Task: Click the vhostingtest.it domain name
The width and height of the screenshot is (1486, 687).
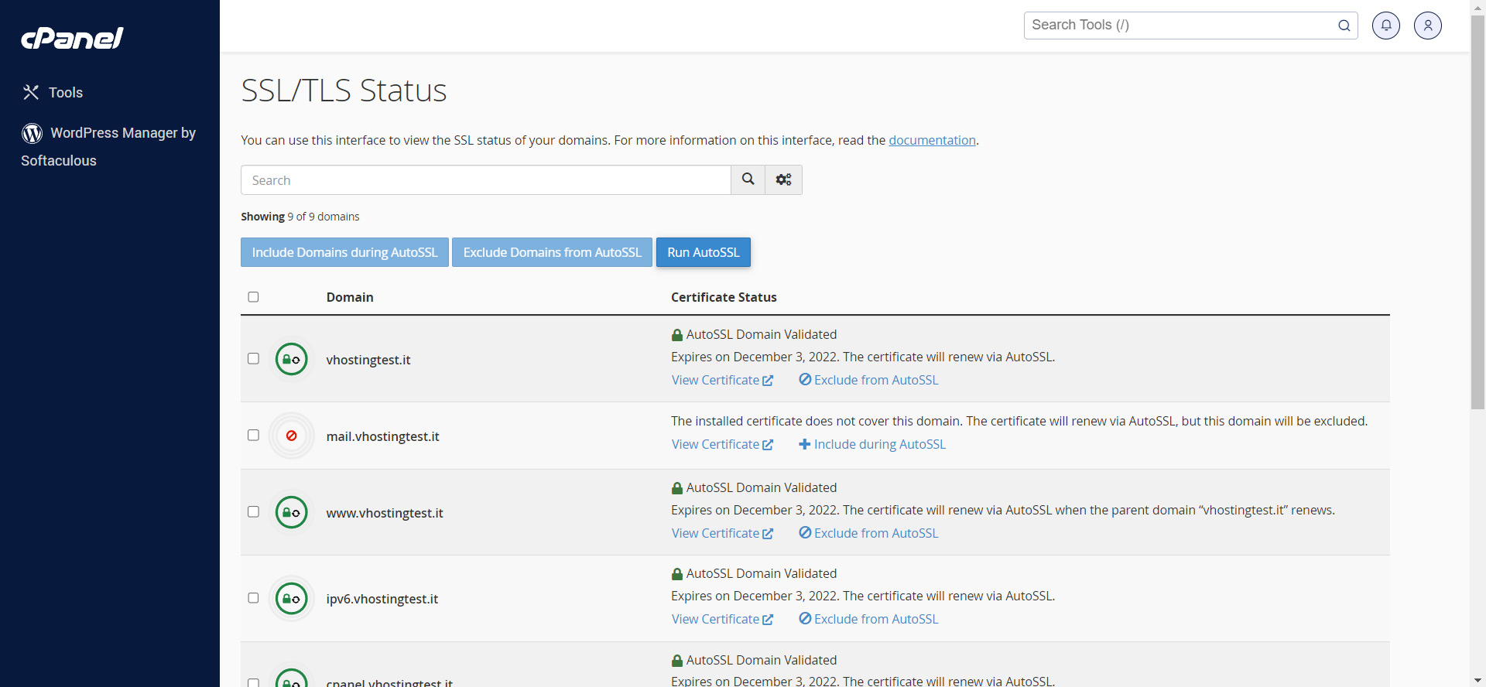Action: pos(368,360)
